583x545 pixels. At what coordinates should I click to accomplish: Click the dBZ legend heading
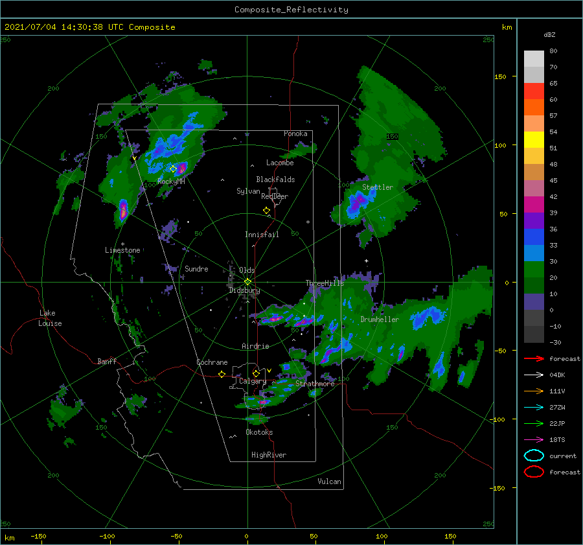549,34
